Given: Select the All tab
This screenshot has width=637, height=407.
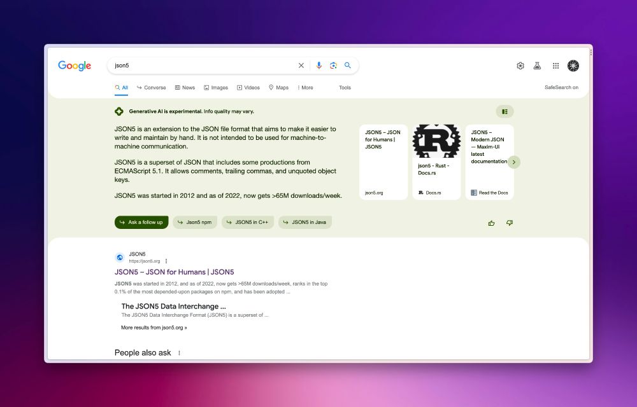Looking at the screenshot, I should pyautogui.click(x=122, y=88).
